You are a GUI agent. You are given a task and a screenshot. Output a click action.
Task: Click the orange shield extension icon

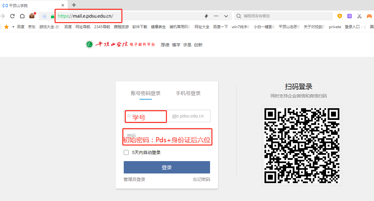[x=340, y=16]
